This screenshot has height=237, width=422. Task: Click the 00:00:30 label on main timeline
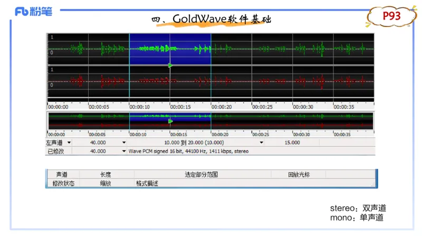[303, 107]
